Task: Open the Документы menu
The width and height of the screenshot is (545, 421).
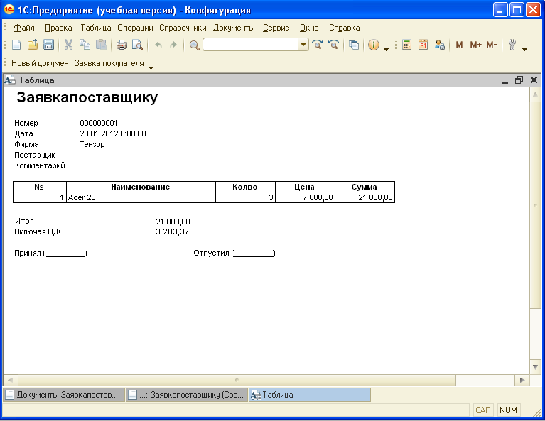Action: pos(234,28)
